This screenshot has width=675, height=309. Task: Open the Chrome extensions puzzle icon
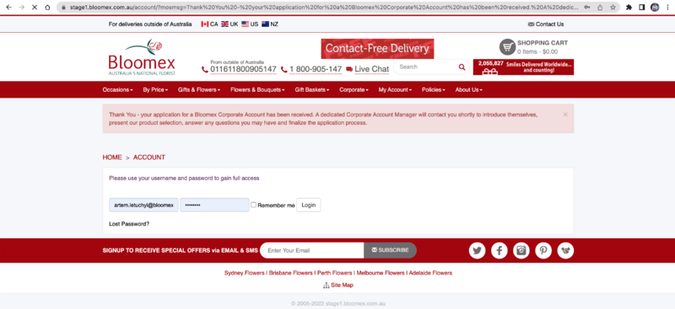629,8
